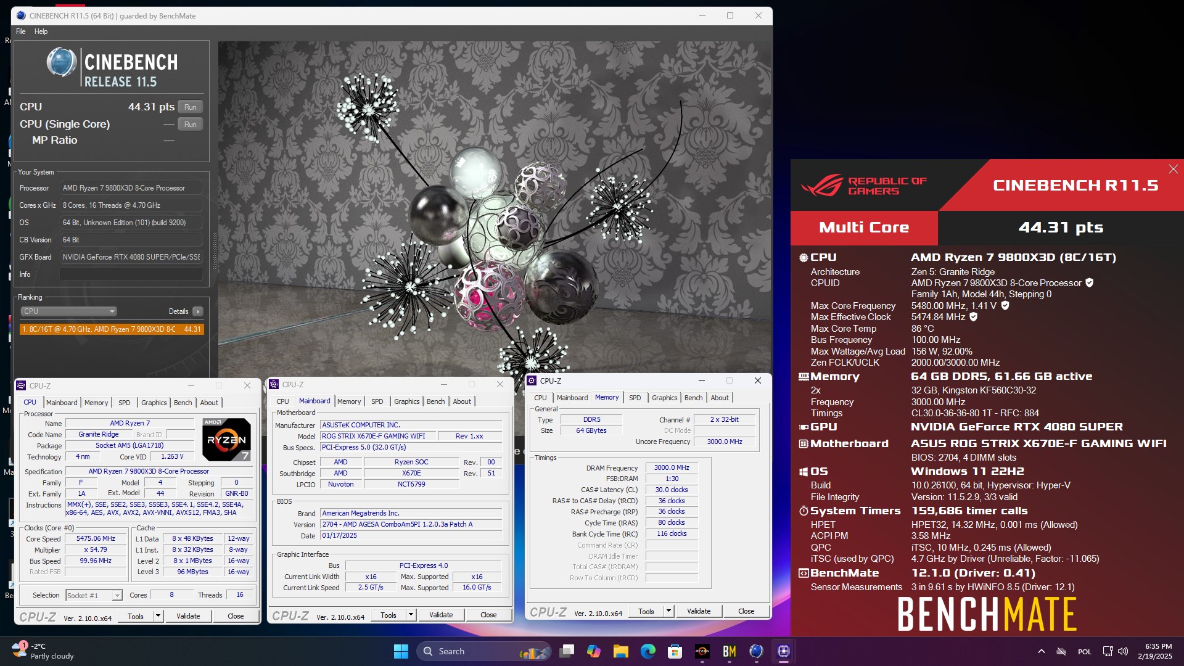Click the middle CPU-Z title bar icon
This screenshot has height=666, width=1184.
(274, 384)
